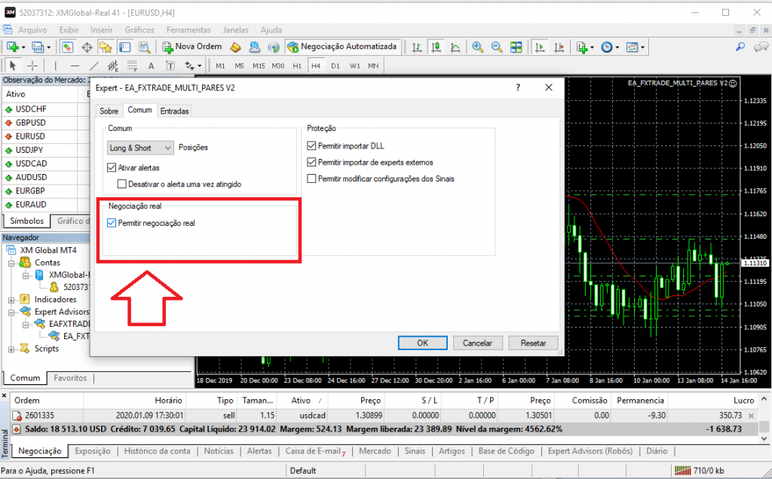The height and width of the screenshot is (479, 772).
Task: Open the new chart toolbar icon
Action: pos(12,47)
